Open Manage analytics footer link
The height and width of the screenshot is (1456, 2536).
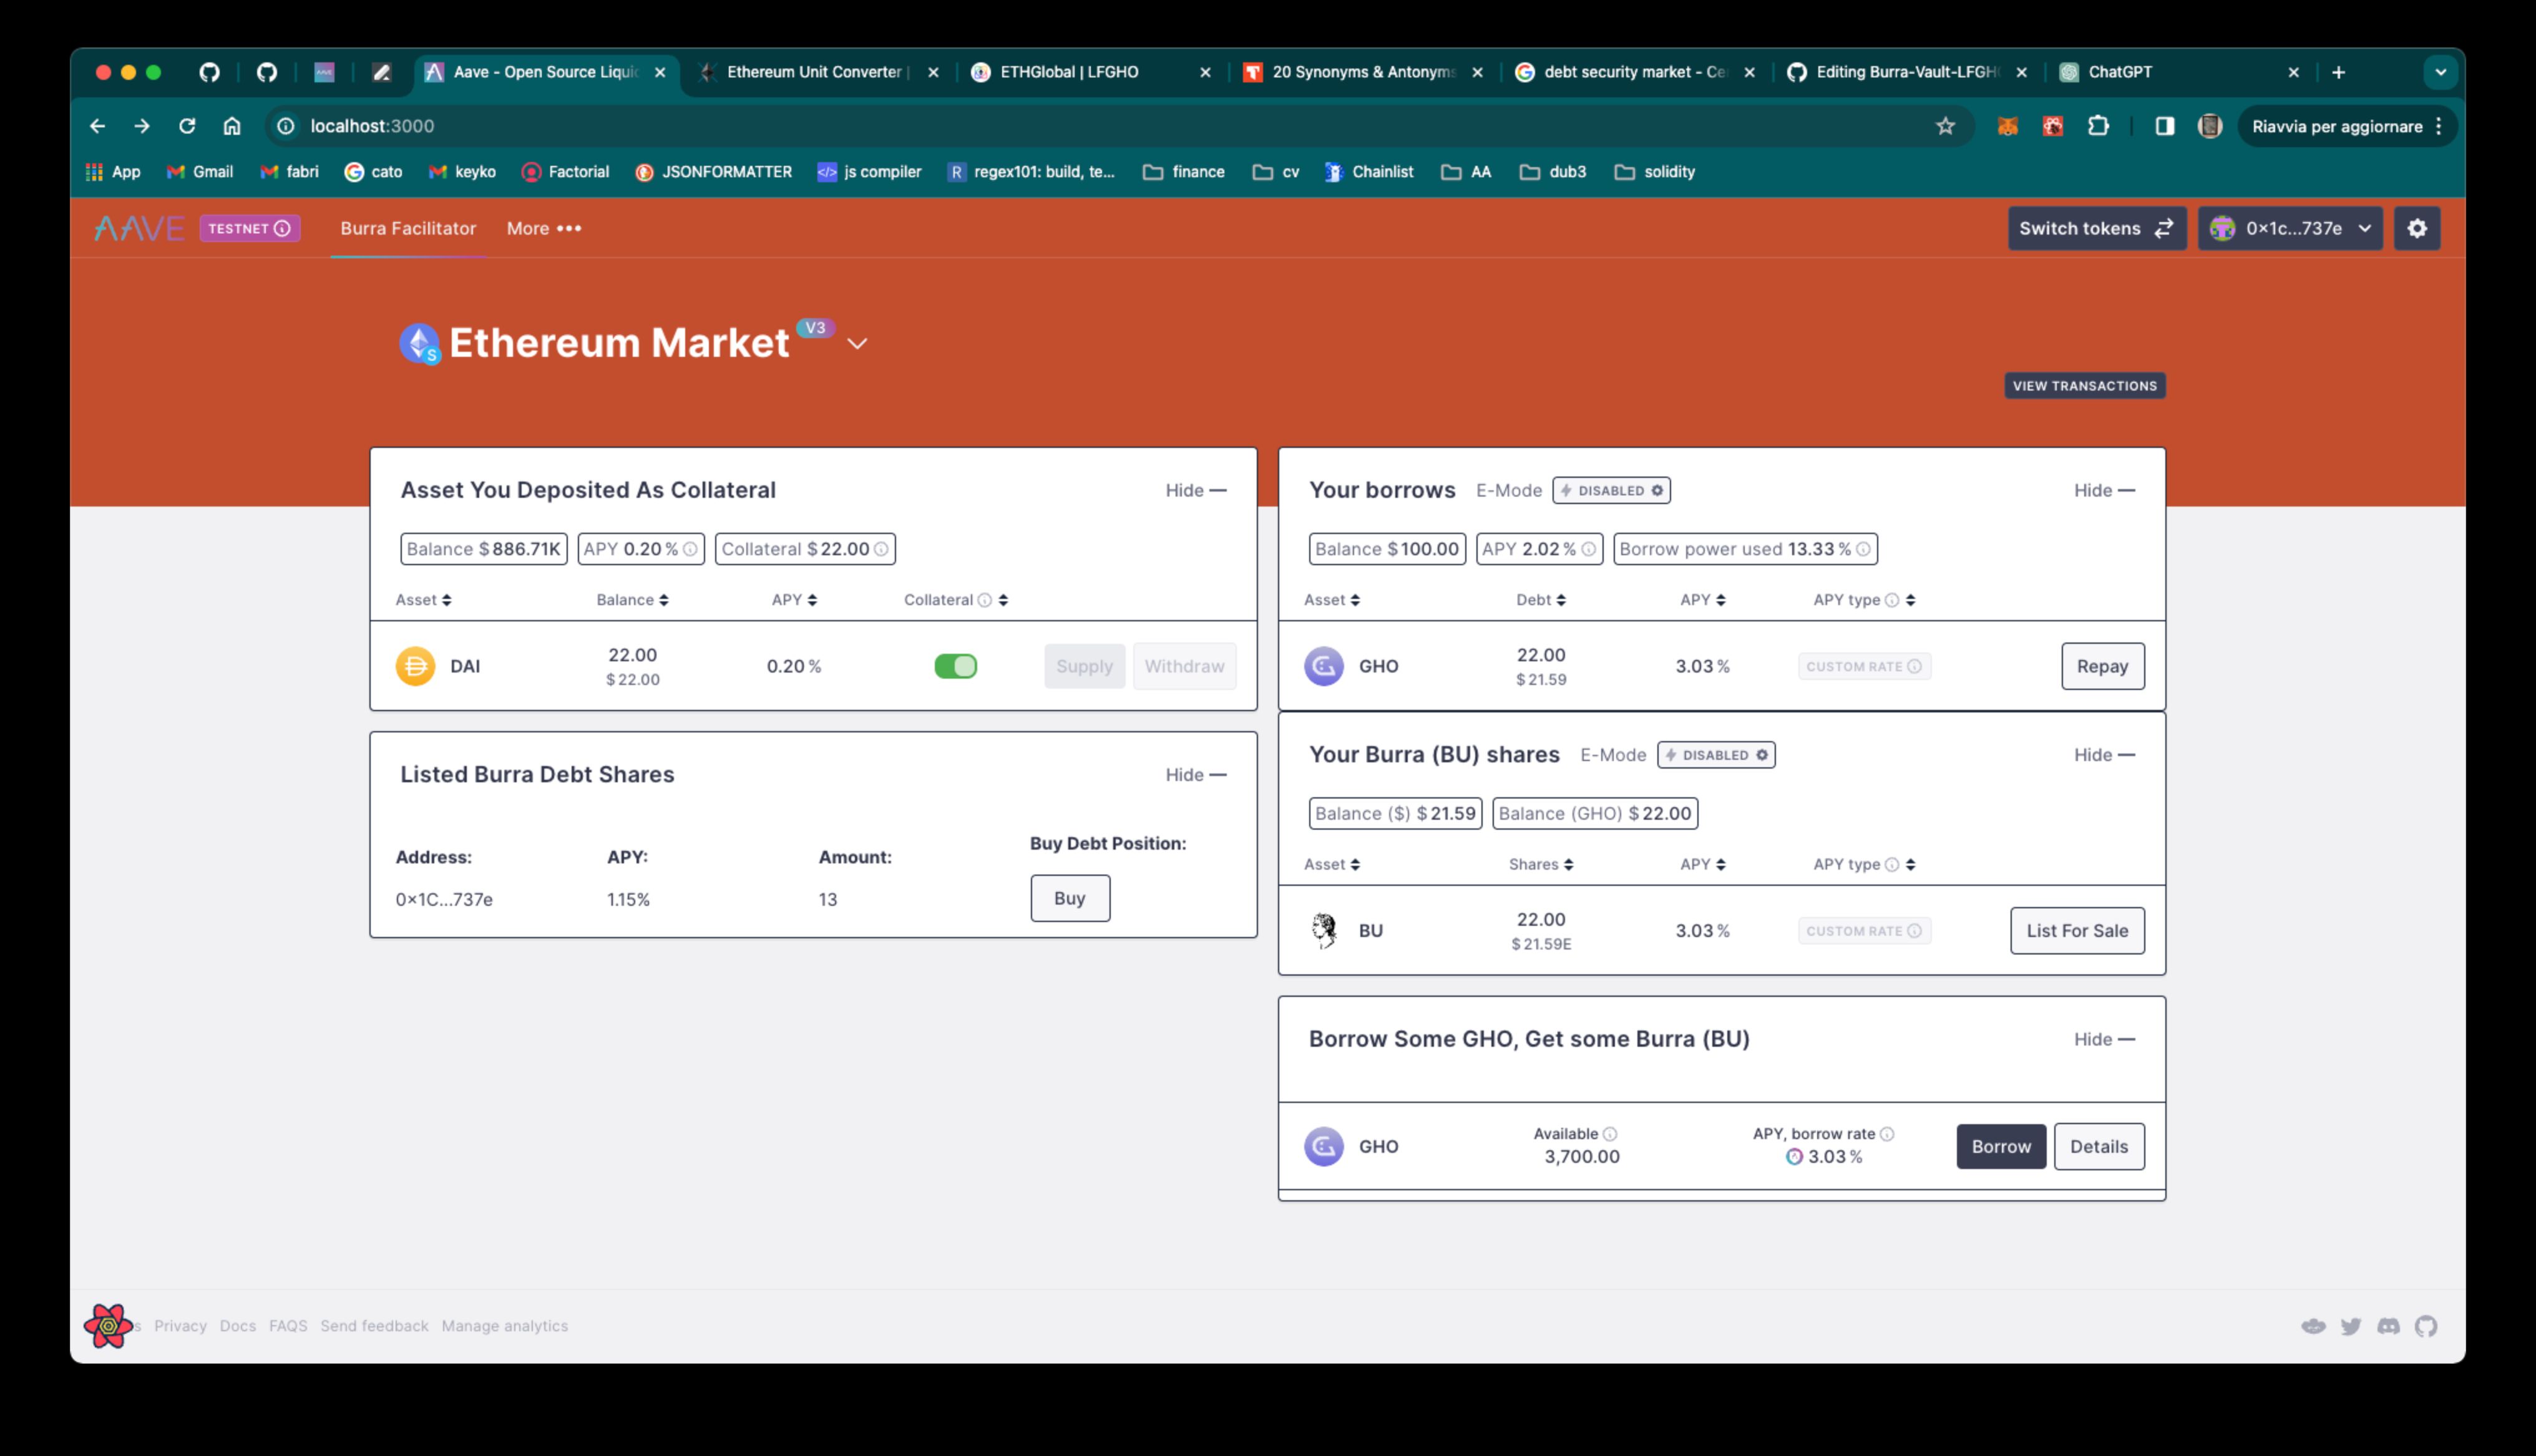click(x=505, y=1326)
